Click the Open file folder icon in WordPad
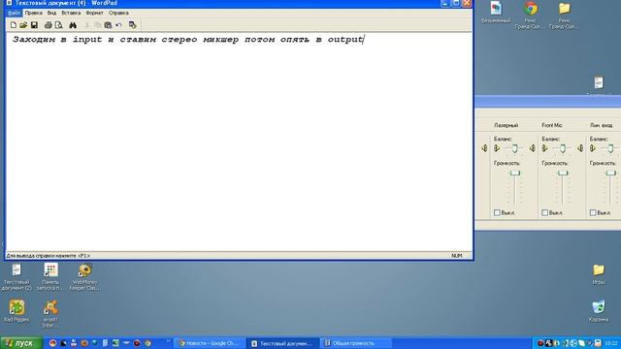Viewport: 621px width, 349px height. pos(23,25)
